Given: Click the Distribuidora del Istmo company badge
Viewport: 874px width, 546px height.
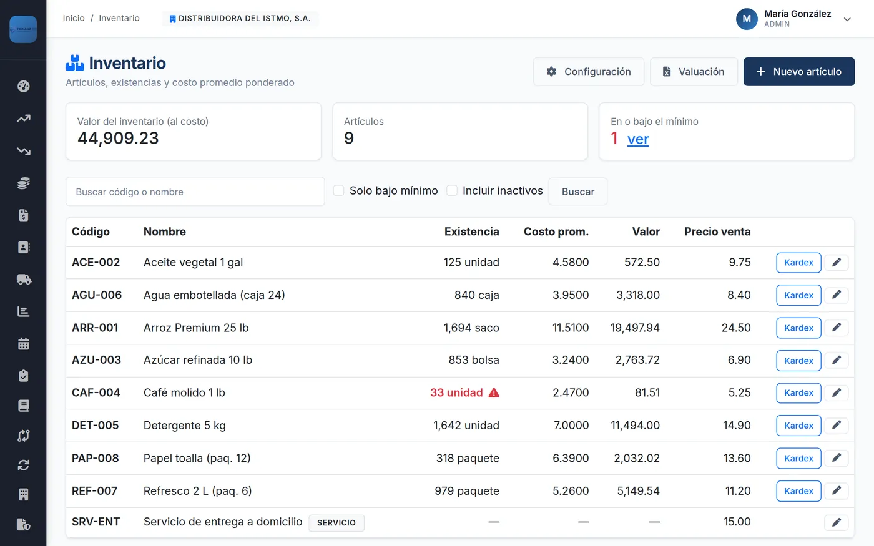Looking at the screenshot, I should click(x=240, y=19).
